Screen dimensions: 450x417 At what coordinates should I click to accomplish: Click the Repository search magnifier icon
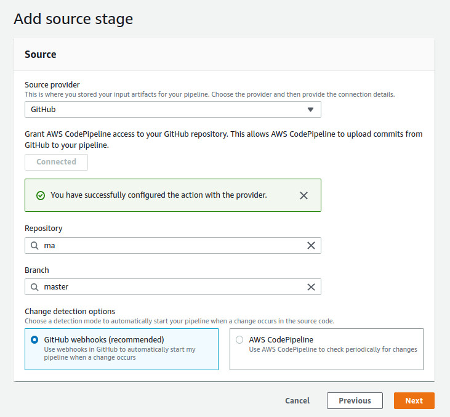(x=34, y=246)
